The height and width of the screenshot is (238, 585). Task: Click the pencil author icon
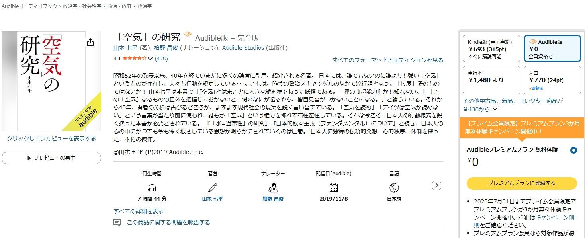pyautogui.click(x=212, y=188)
